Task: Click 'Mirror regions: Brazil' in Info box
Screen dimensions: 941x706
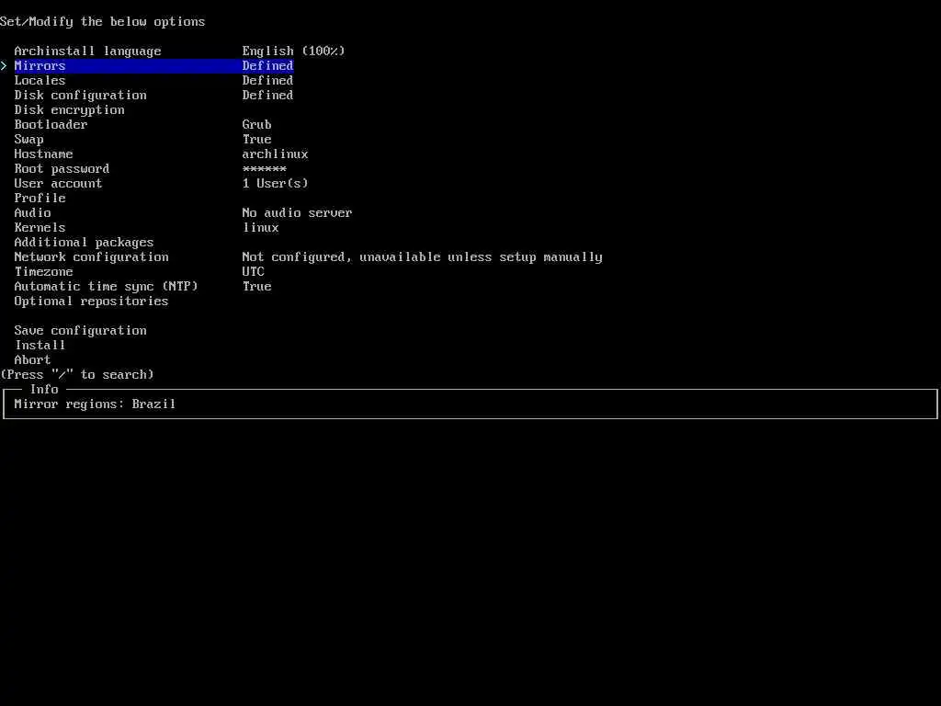Action: coord(95,404)
